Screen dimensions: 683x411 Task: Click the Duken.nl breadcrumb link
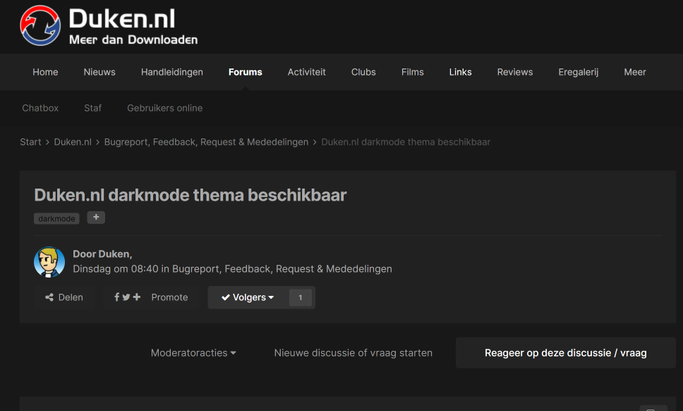(x=73, y=142)
